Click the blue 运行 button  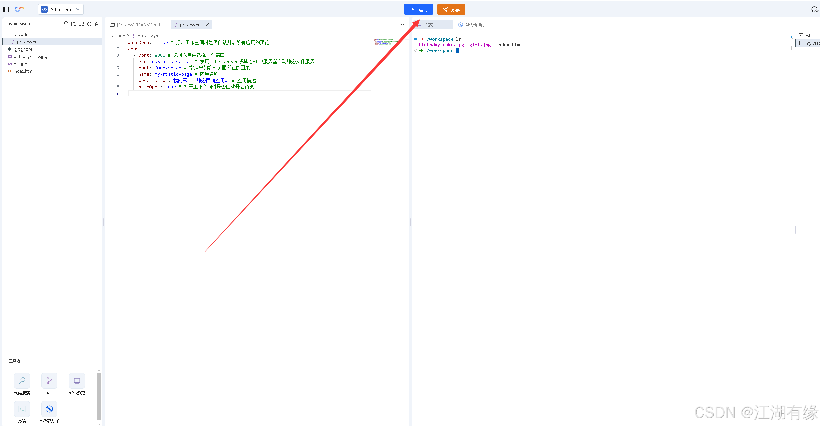tap(418, 9)
